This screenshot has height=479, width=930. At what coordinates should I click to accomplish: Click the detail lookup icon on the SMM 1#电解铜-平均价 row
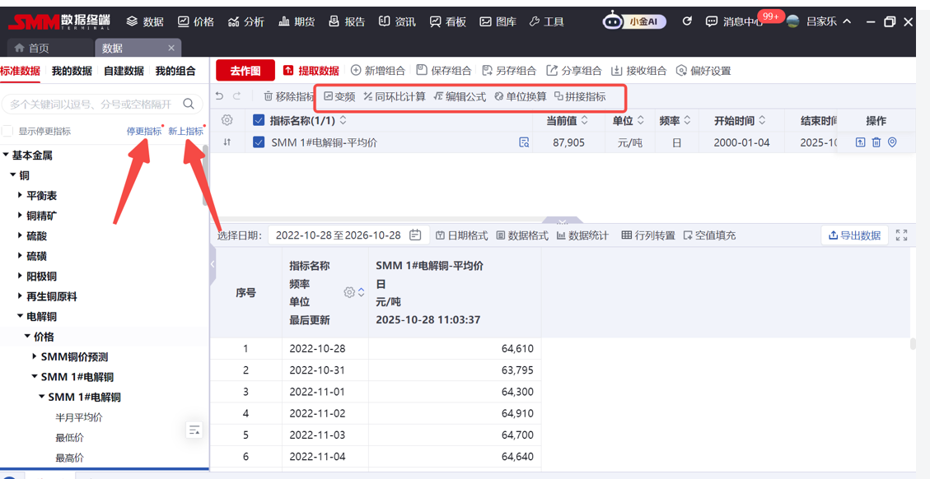pyautogui.click(x=524, y=142)
